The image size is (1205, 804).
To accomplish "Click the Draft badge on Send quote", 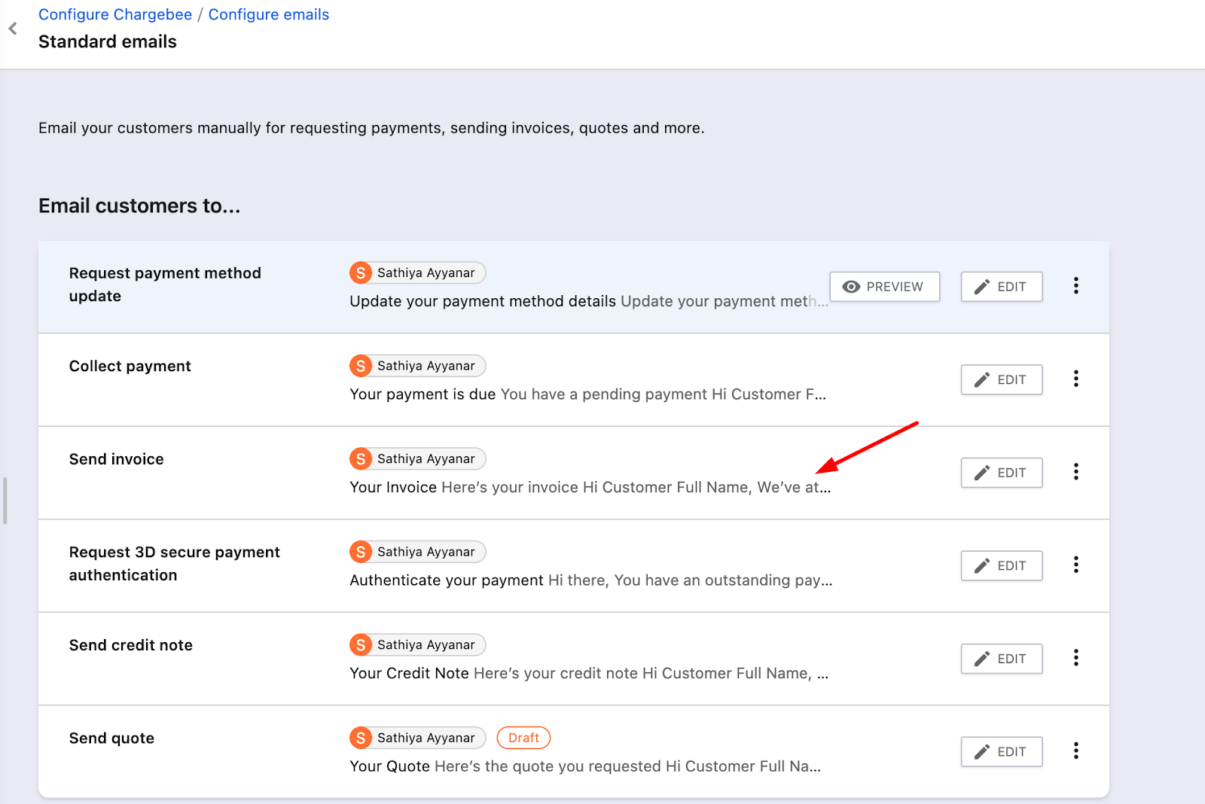I will [x=523, y=738].
